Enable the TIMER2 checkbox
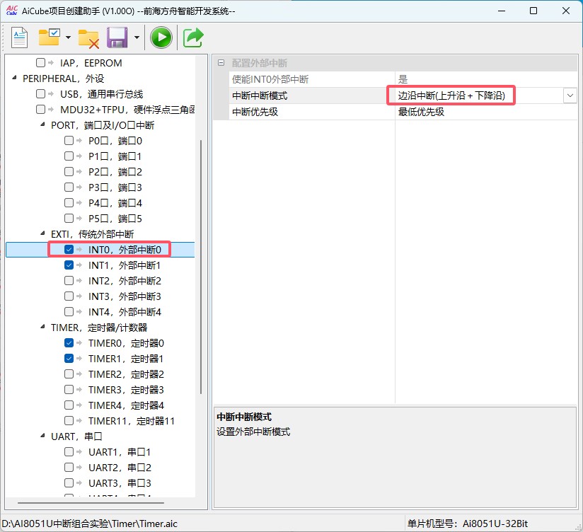Viewport: 583px width, 532px height. click(x=69, y=374)
